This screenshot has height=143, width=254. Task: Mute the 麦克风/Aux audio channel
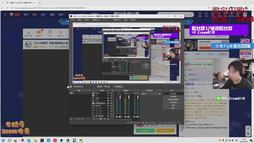[129, 117]
